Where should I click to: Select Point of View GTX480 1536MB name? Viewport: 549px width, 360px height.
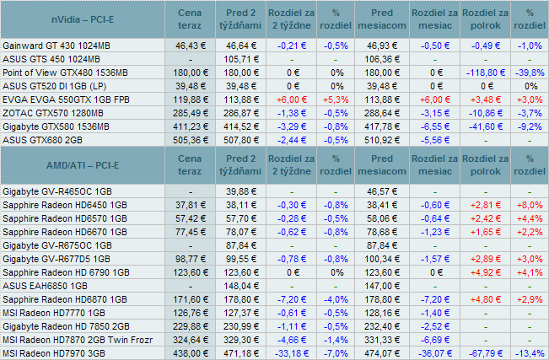coord(65,73)
